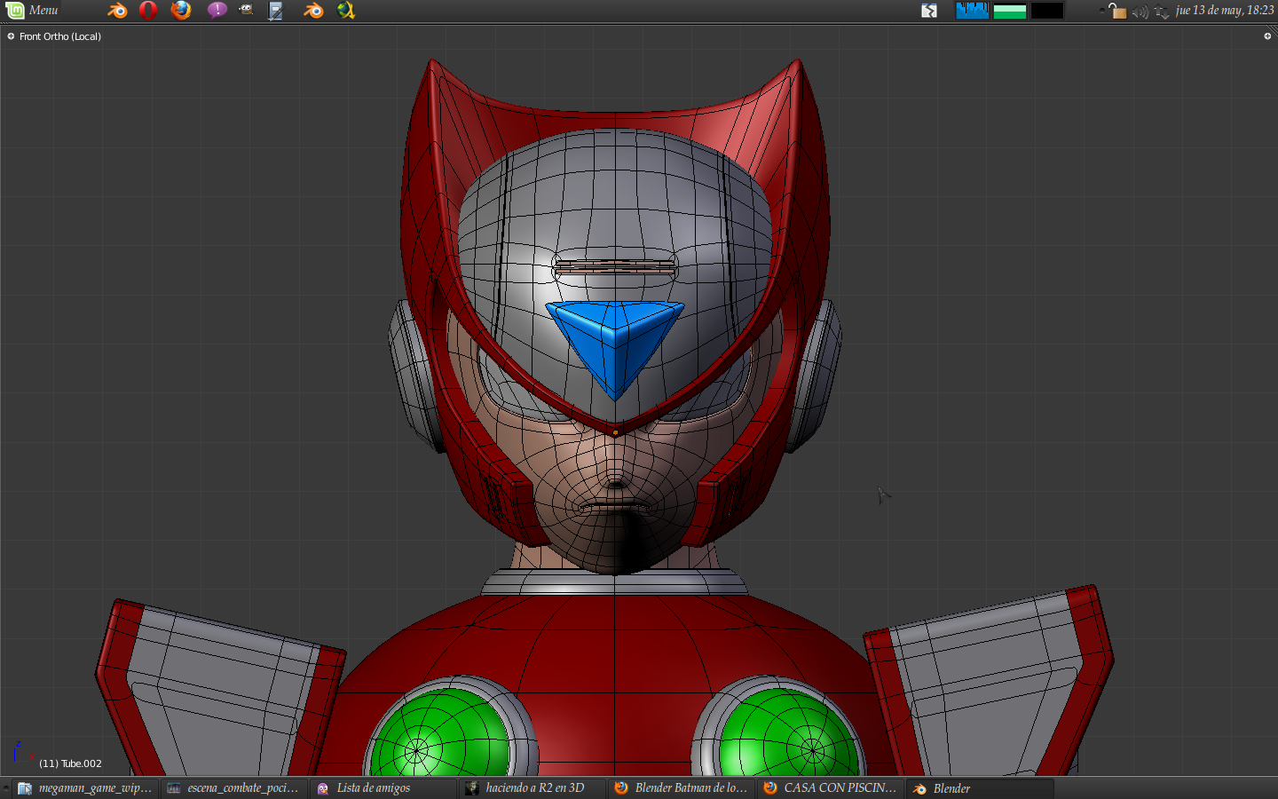Open the network connection tray icon
Image resolution: width=1278 pixels, height=799 pixels.
click(x=1162, y=12)
